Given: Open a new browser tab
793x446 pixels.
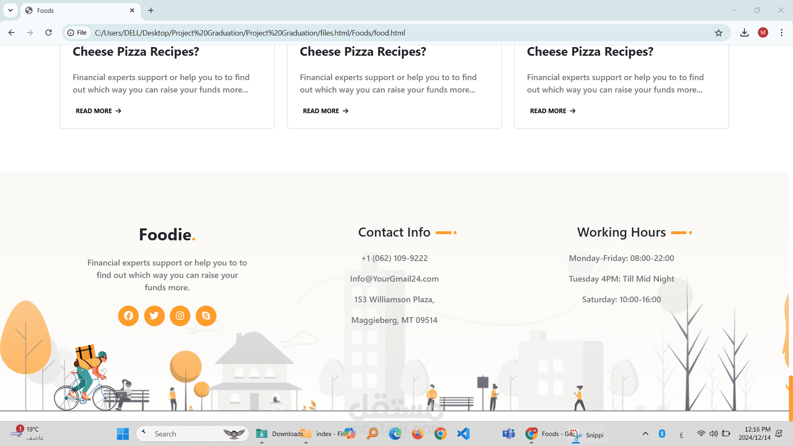Looking at the screenshot, I should [151, 10].
